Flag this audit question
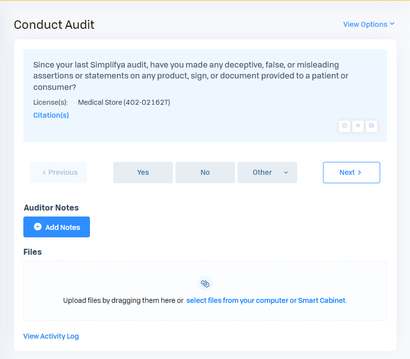 pos(358,126)
